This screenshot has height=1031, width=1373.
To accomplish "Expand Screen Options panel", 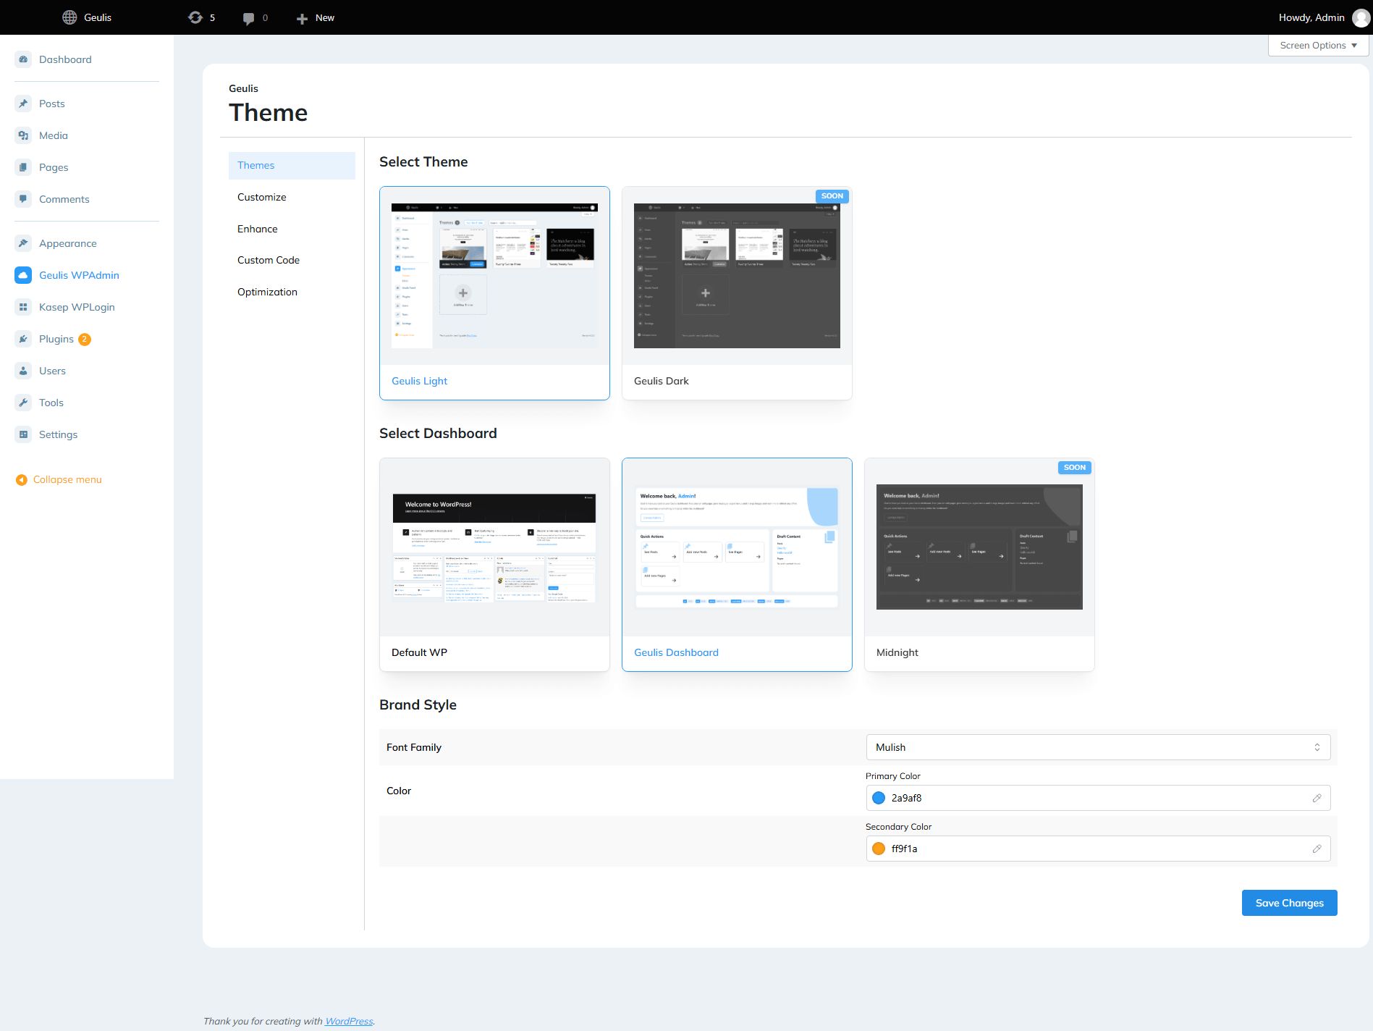I will click(x=1318, y=45).
